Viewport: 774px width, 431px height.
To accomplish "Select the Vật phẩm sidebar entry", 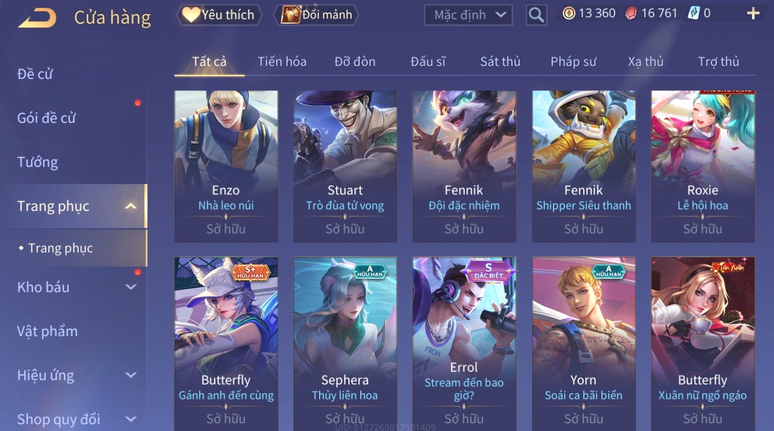I will coord(47,331).
